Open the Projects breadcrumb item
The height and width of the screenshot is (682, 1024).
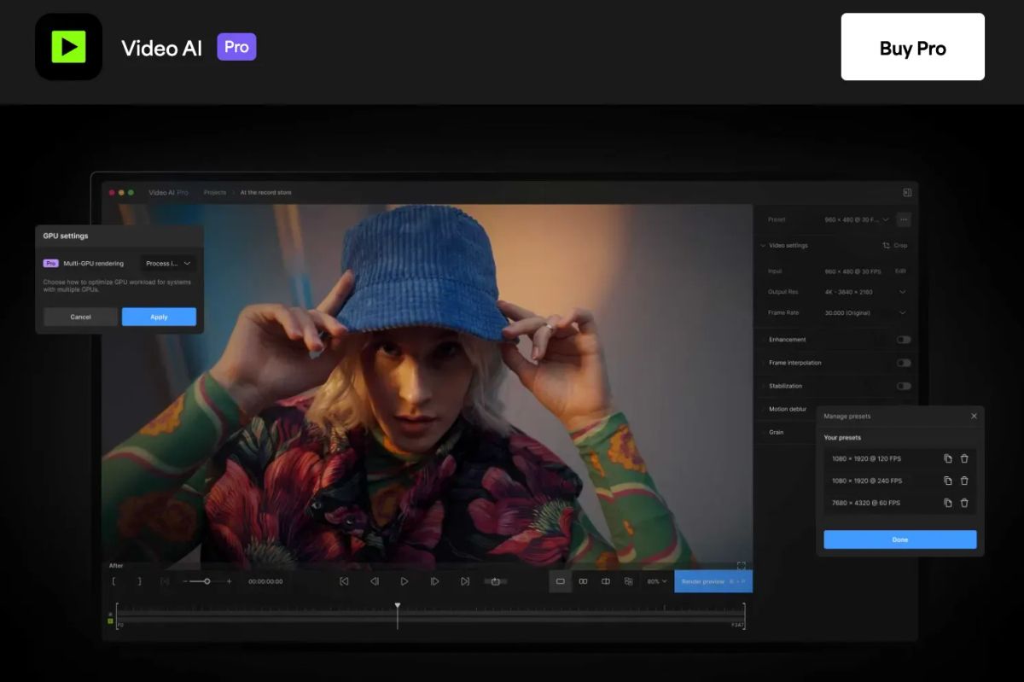pos(215,193)
